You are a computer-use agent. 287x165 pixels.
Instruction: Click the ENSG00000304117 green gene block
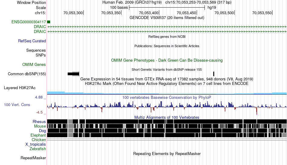pos(49,22)
